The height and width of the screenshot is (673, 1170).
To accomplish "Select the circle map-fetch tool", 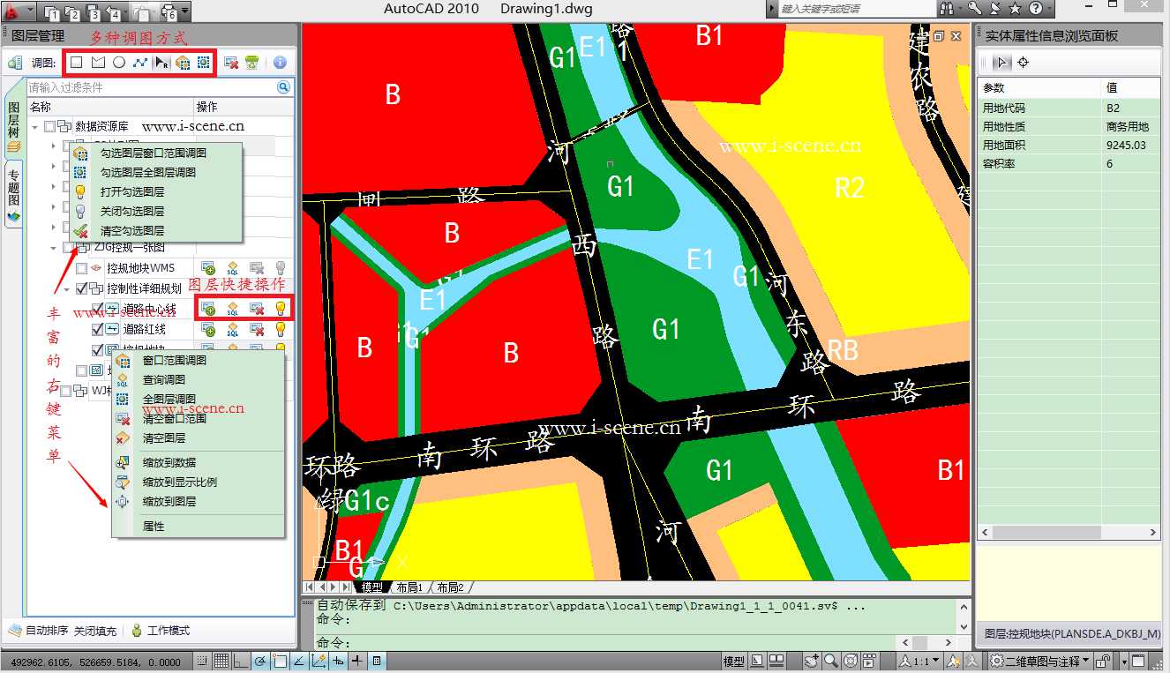I will coord(119,63).
